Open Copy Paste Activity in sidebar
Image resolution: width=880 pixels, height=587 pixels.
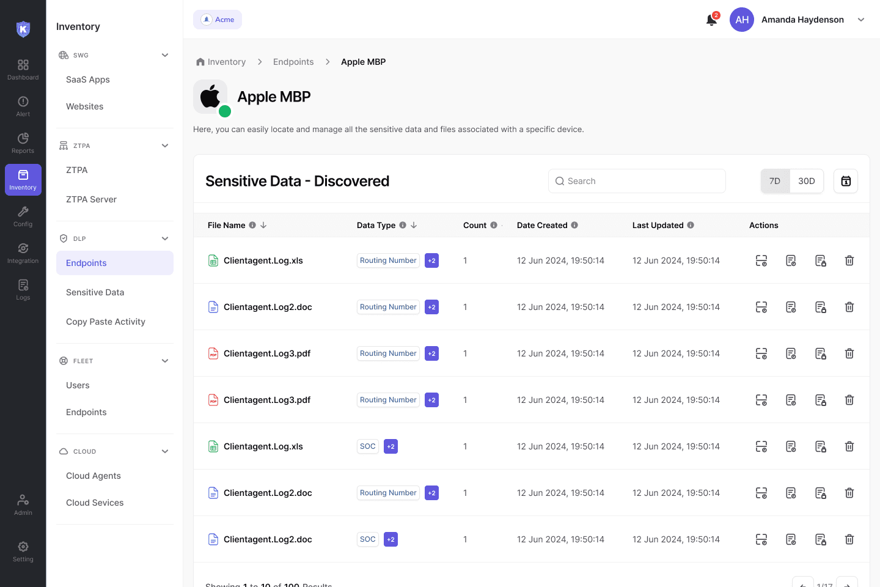click(106, 322)
